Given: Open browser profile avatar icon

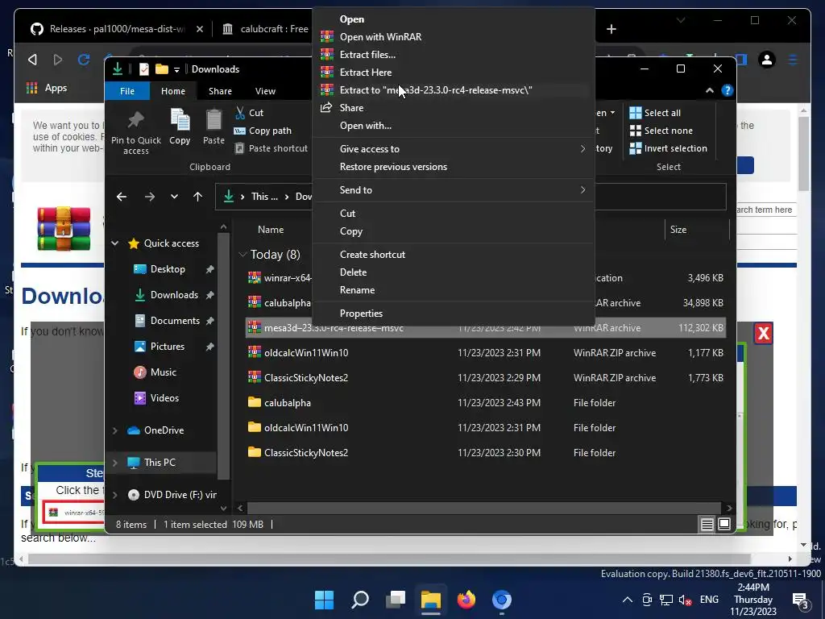Looking at the screenshot, I should click(767, 60).
